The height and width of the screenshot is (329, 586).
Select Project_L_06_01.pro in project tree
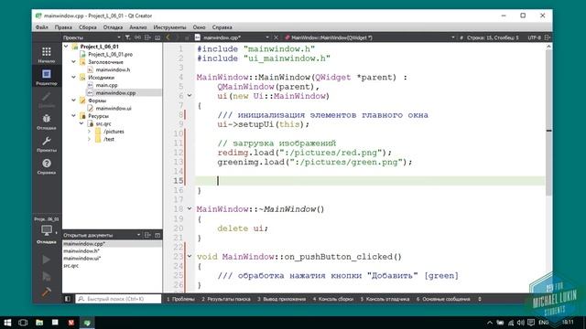tap(110, 54)
